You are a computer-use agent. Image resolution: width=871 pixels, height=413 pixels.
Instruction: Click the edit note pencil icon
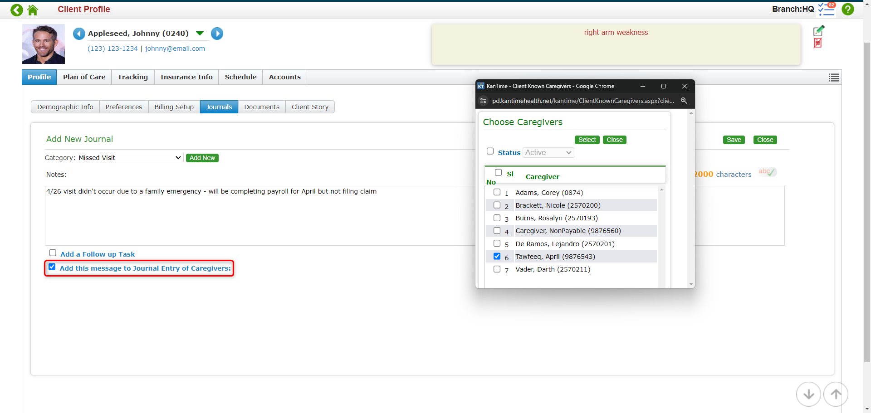[818, 31]
